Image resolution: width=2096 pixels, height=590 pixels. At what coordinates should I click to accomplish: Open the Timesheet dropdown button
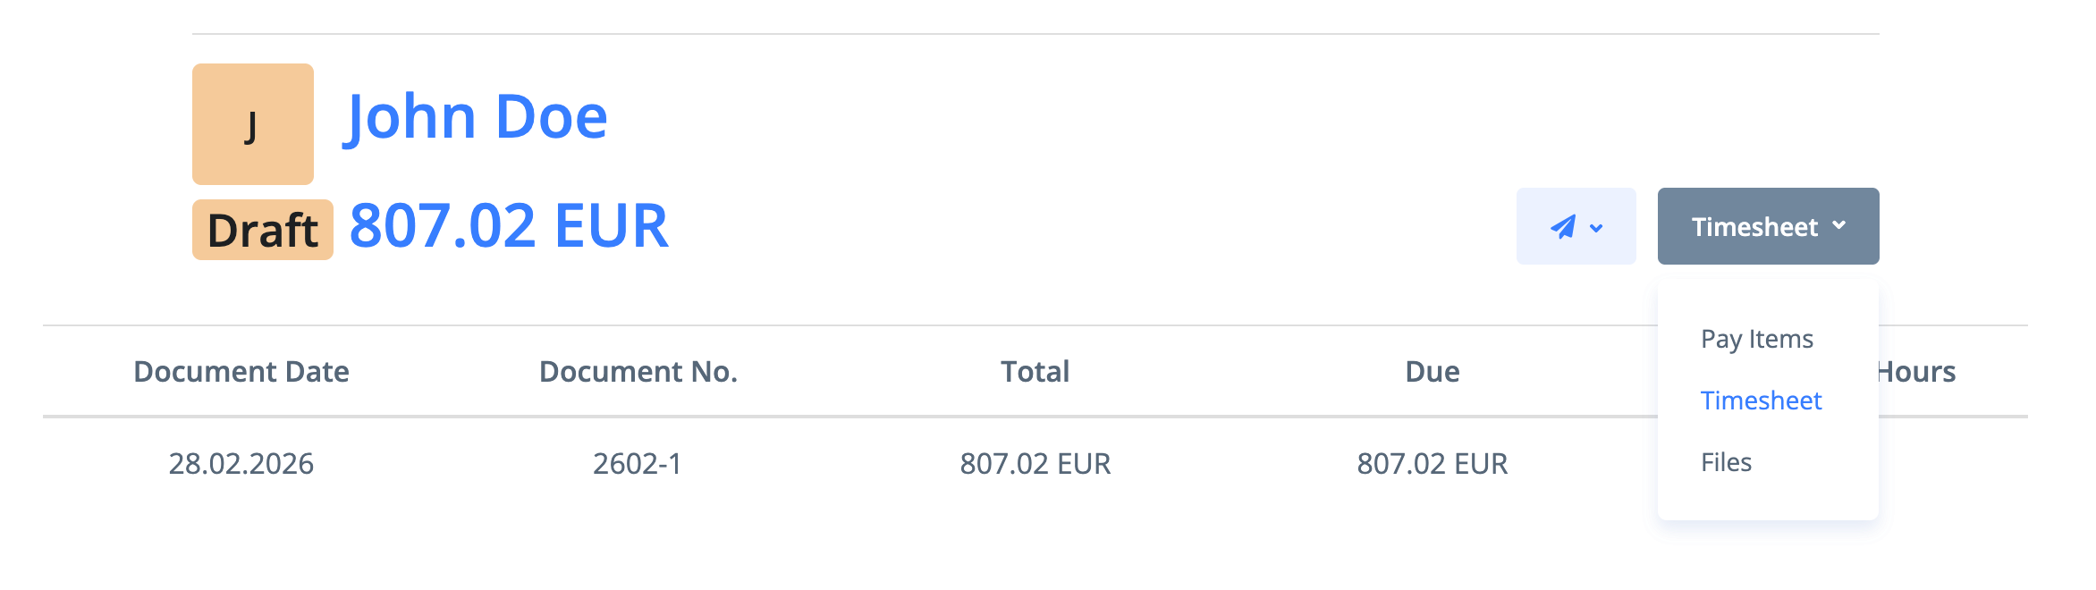(1754, 227)
